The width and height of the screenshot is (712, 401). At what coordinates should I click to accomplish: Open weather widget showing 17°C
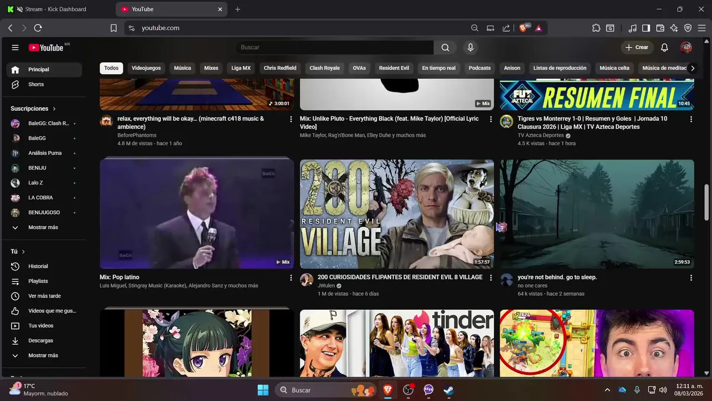pos(39,390)
